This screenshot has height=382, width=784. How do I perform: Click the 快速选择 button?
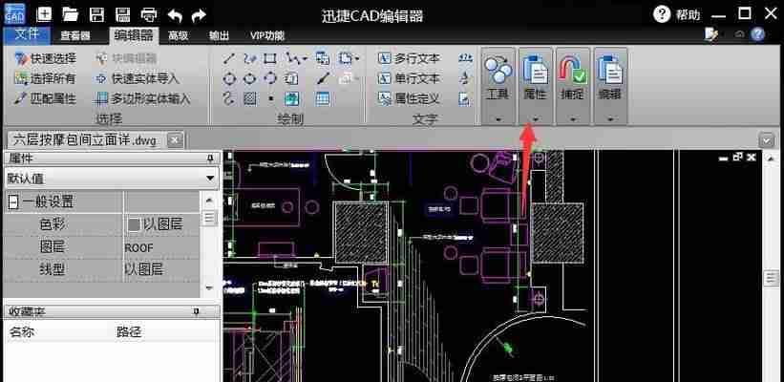click(46, 58)
